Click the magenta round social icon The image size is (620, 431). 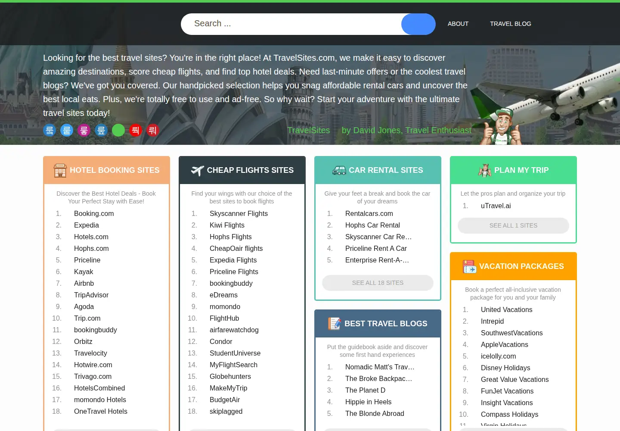coord(84,130)
